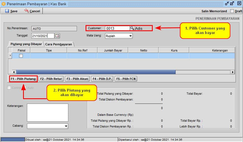Click the grid scroll left arrow

click(x=14, y=72)
